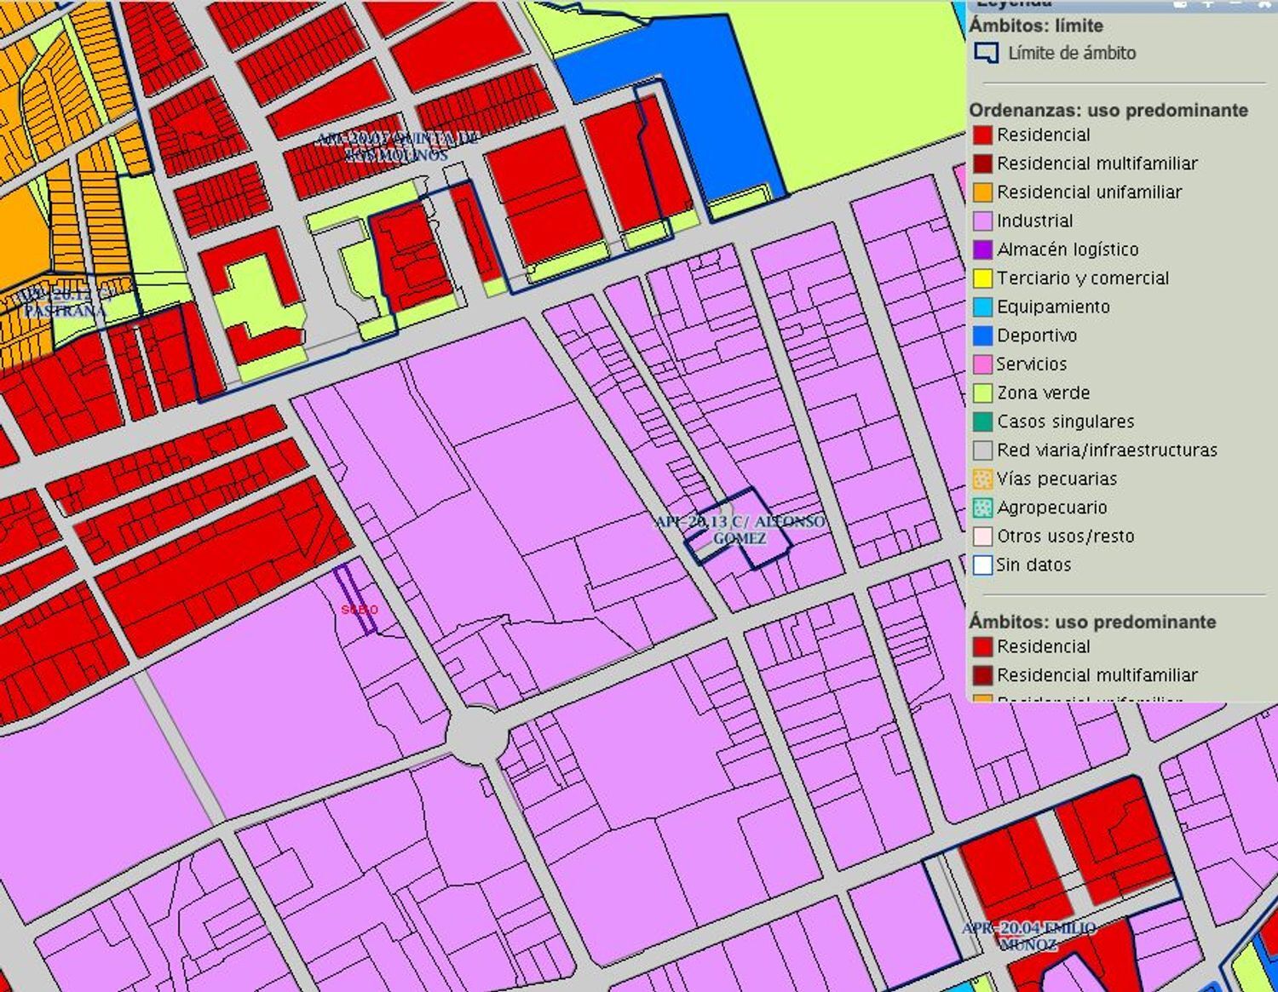Click the API-20.13 C/ Alfonso Gomez map label
Screen dimensions: 1278x992
tap(740, 530)
